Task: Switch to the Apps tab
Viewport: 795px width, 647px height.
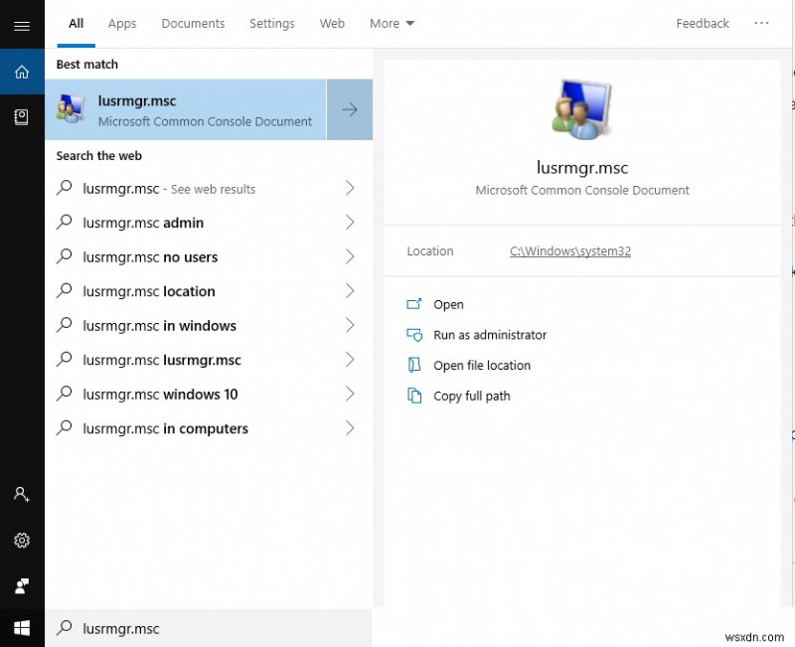Action: [121, 23]
